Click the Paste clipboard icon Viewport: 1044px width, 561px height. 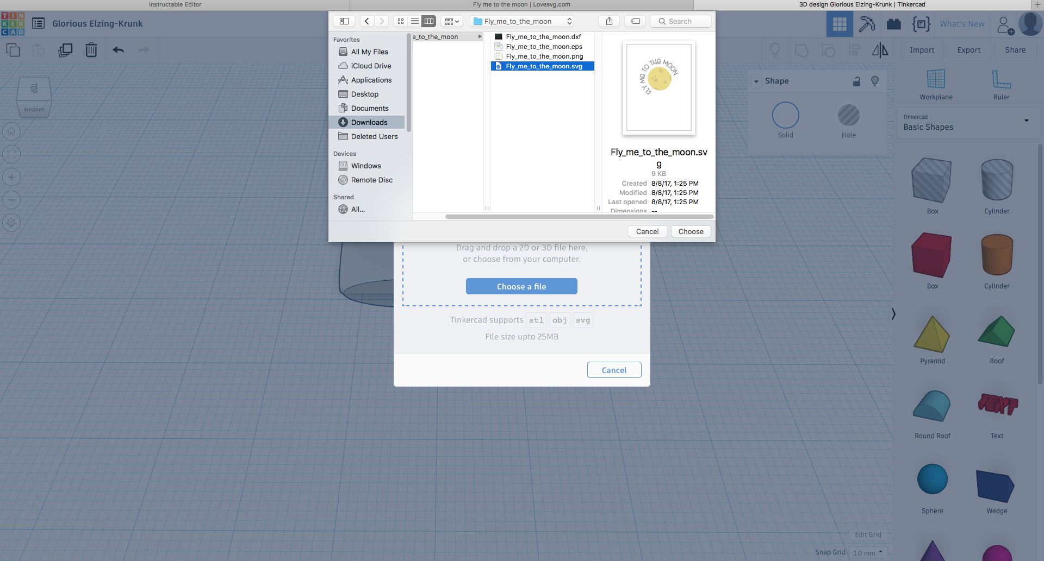[38, 50]
